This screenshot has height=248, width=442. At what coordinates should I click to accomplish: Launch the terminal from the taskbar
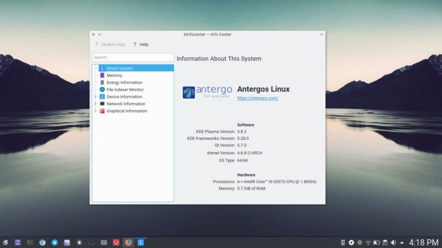(30, 242)
